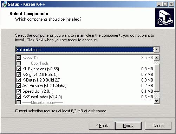Click the component list scroll up arrow
The image size is (176, 134).
point(157,58)
